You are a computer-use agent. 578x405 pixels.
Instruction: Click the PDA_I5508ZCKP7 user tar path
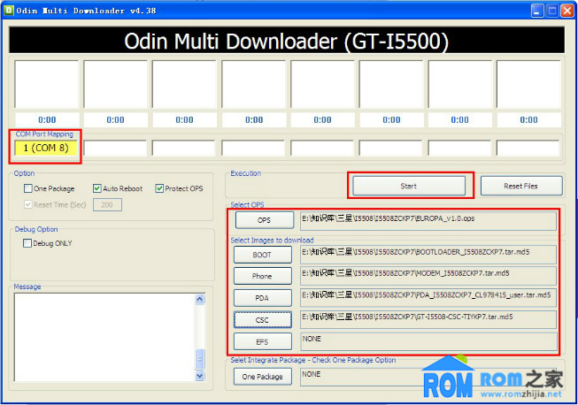pos(428,297)
